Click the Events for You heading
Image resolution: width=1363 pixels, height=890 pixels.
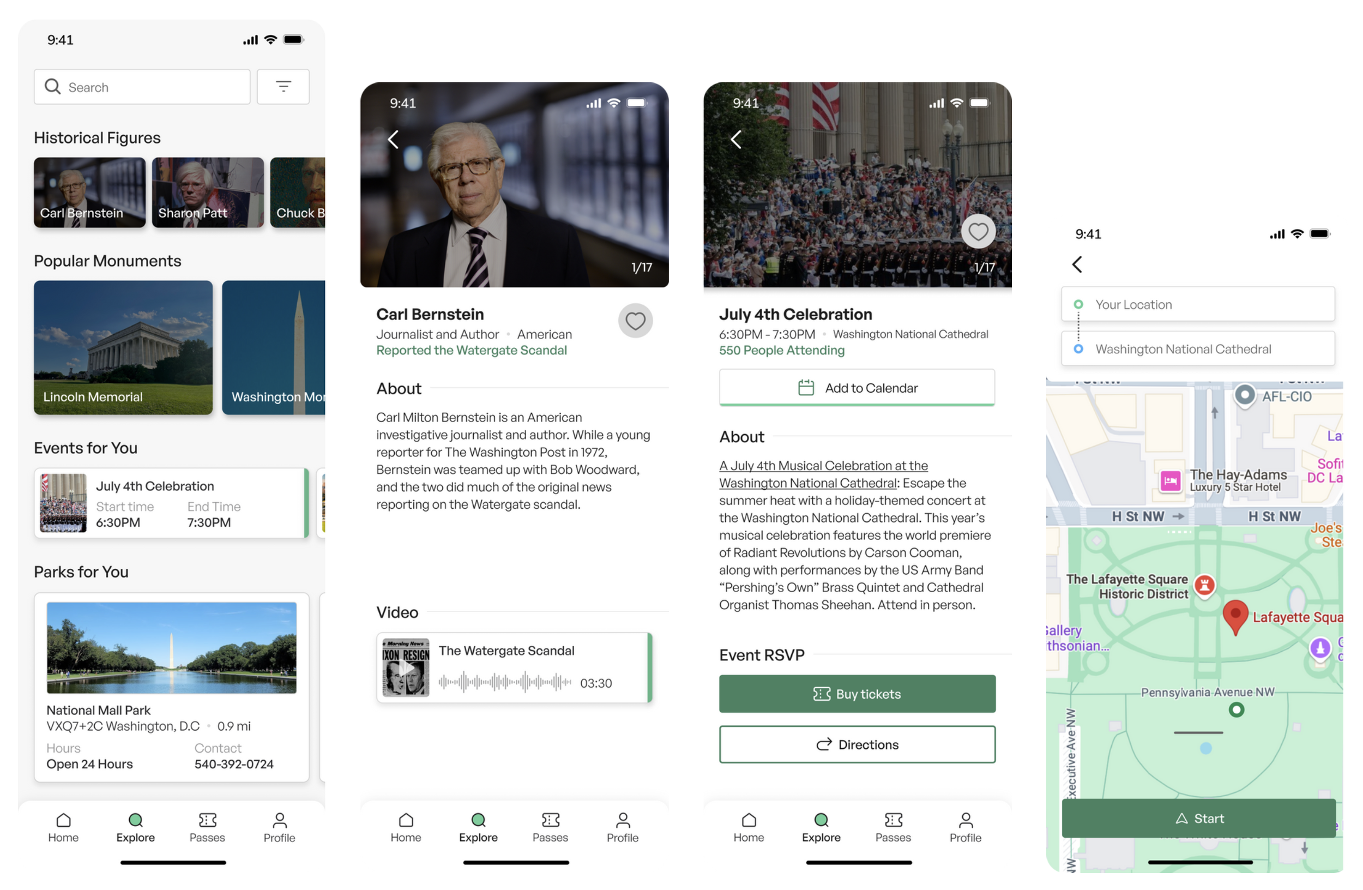coord(86,448)
